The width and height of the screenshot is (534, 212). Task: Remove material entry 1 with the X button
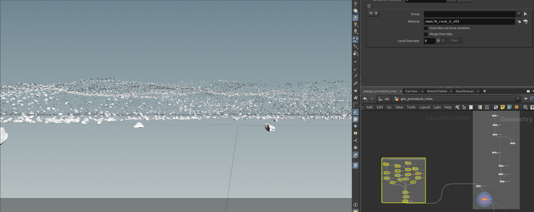pos(371,13)
